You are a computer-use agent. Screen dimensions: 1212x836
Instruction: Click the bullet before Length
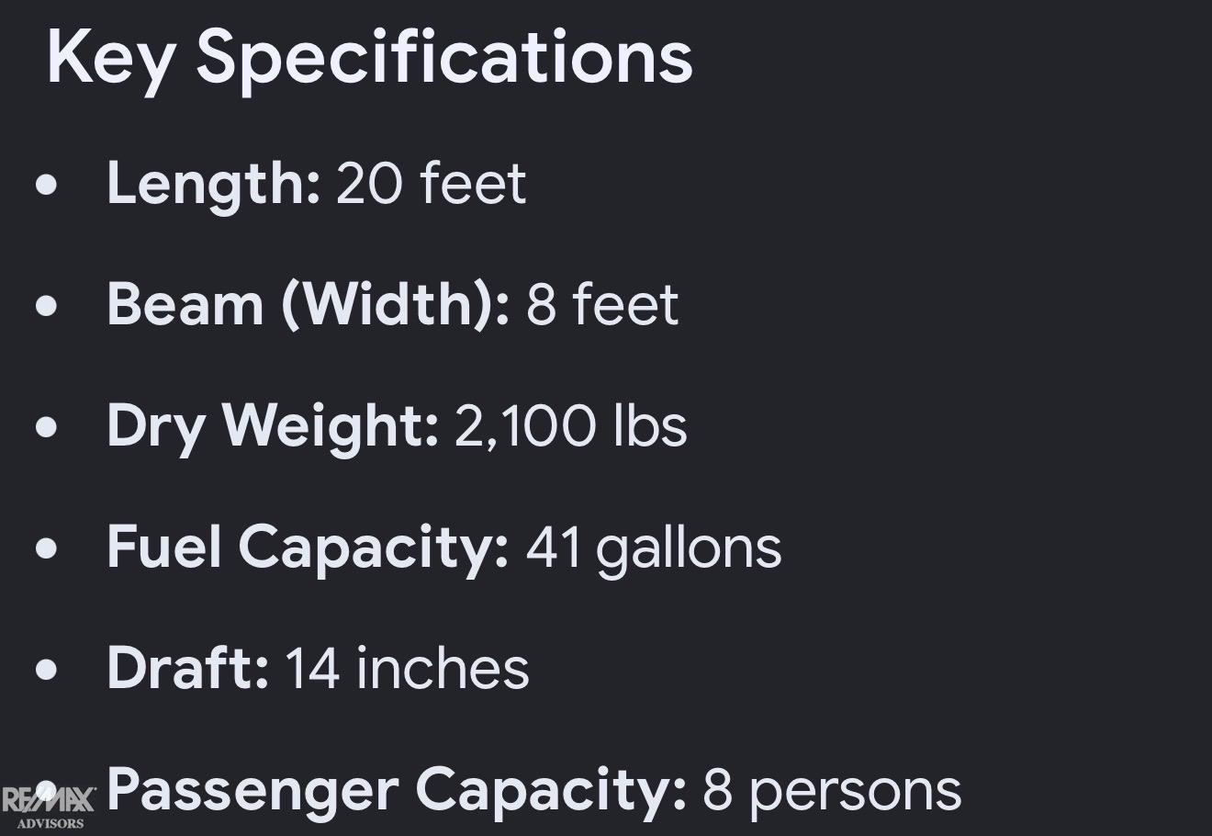tap(46, 185)
